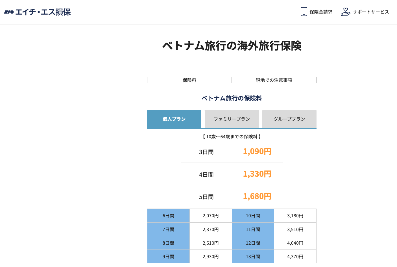Open the サポートサービス link
This screenshot has height=267, width=397.
click(371, 12)
